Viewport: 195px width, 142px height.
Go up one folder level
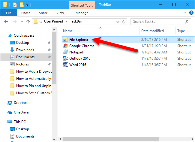point(28,22)
